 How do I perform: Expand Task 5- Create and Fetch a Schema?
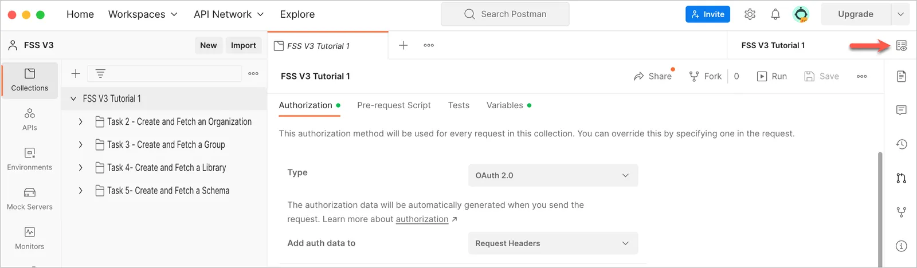[x=81, y=190]
